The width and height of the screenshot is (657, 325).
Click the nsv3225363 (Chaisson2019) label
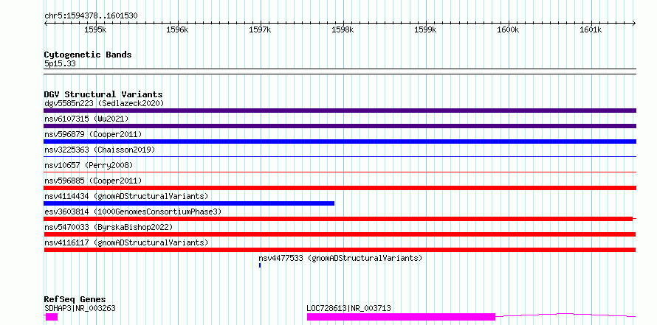(x=100, y=150)
